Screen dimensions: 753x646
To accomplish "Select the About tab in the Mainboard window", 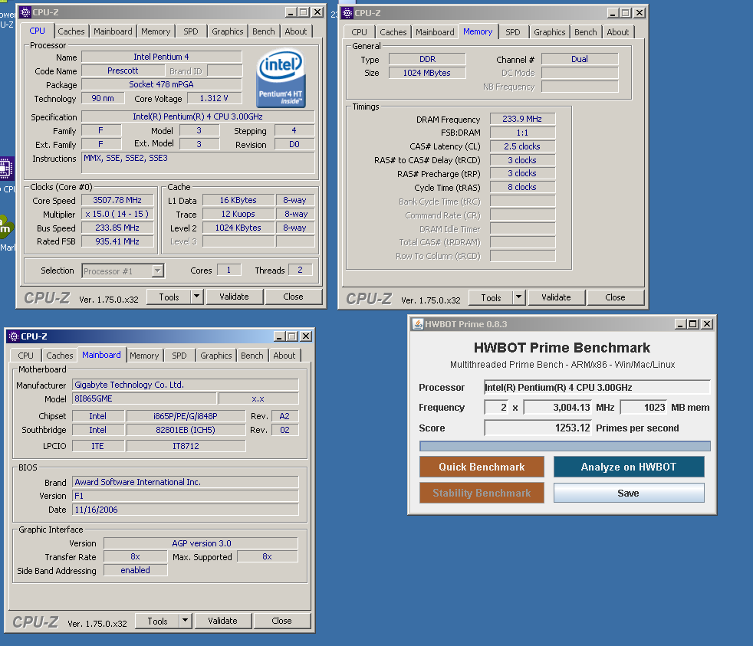I will coord(284,356).
